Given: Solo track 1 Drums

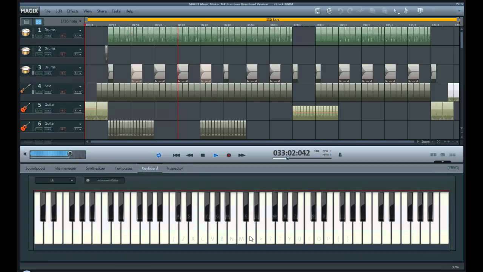Looking at the screenshot, I should pos(39,36).
